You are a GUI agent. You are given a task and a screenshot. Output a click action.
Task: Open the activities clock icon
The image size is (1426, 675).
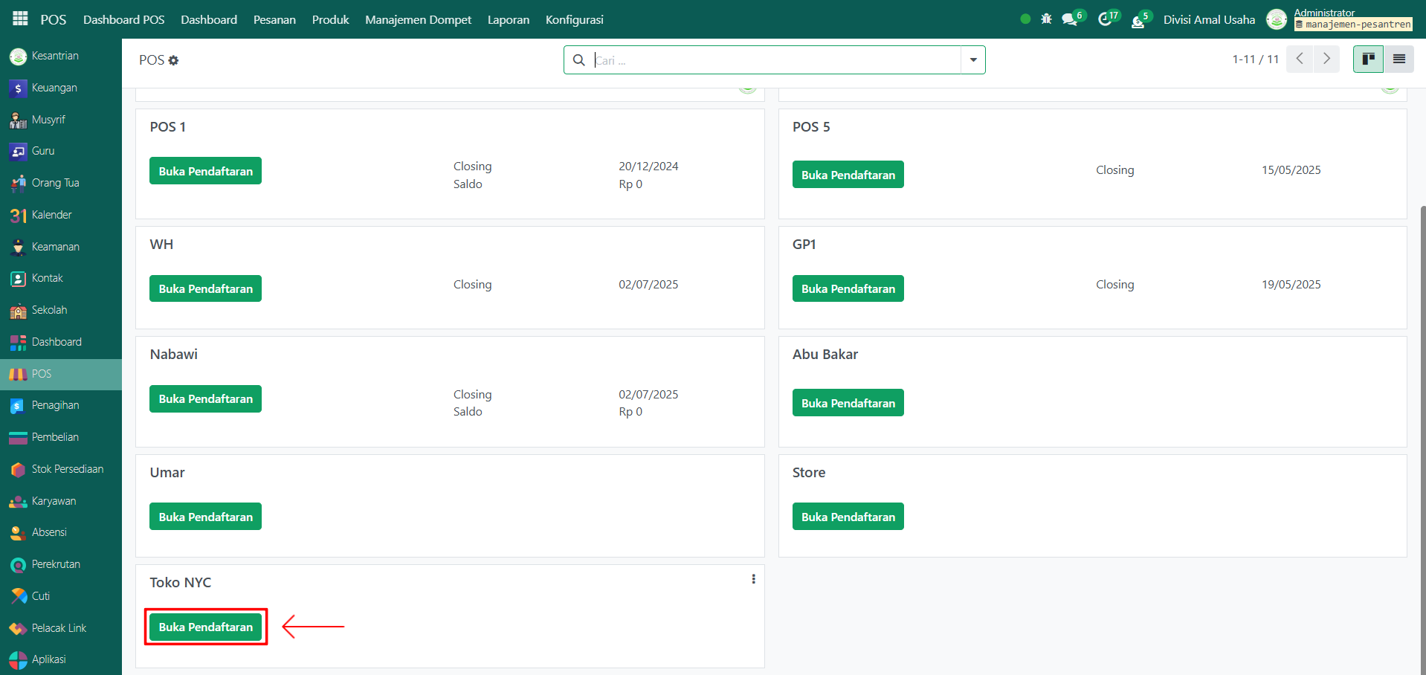(1106, 19)
